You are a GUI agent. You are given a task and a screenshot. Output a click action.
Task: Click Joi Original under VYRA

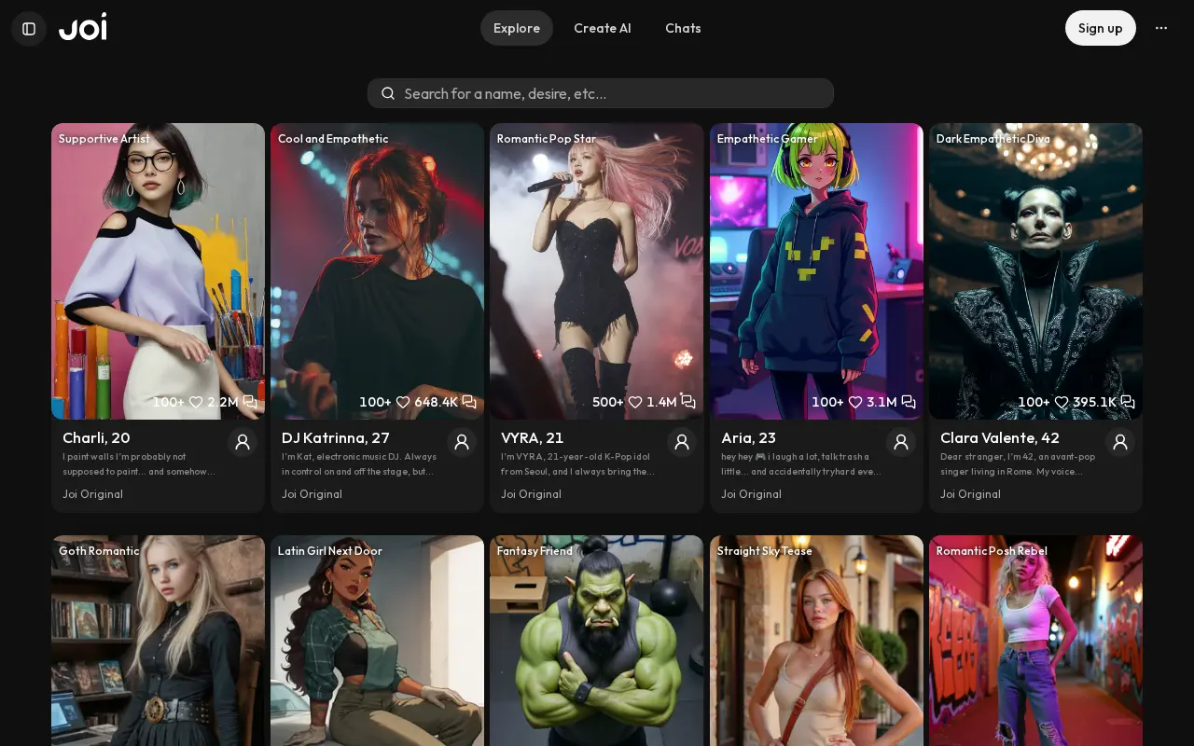531,494
